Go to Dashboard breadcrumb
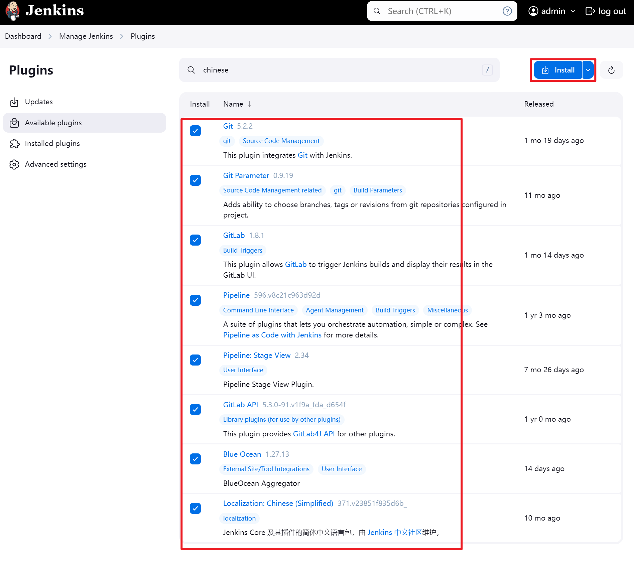This screenshot has height=567, width=634. [23, 36]
